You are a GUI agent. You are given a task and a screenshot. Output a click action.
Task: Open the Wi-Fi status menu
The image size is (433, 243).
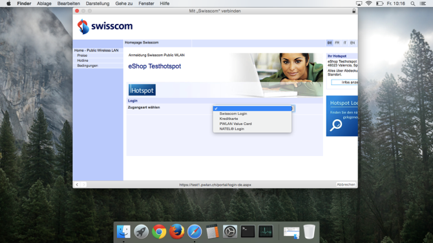click(368, 4)
